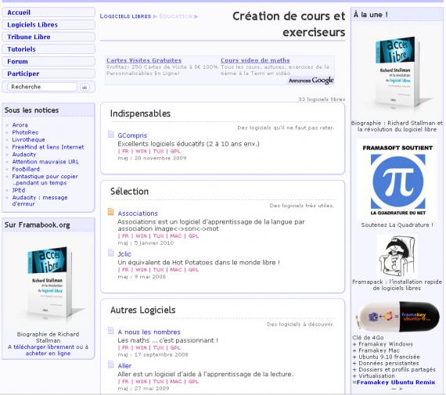Click the page icon beside A nous les nombres
Image resolution: width=446 pixels, height=395 pixels.
coord(110,330)
